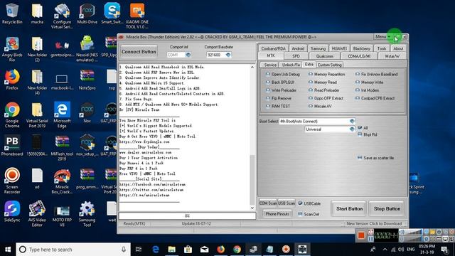
Task: Click the Task View taskbar icon
Action: click(x=139, y=250)
